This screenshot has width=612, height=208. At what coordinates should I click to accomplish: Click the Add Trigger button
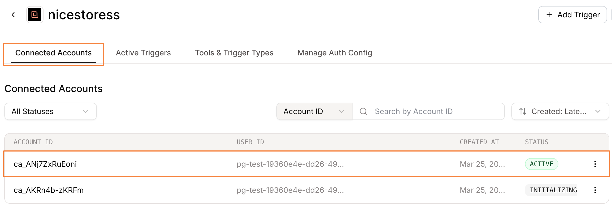pos(572,15)
